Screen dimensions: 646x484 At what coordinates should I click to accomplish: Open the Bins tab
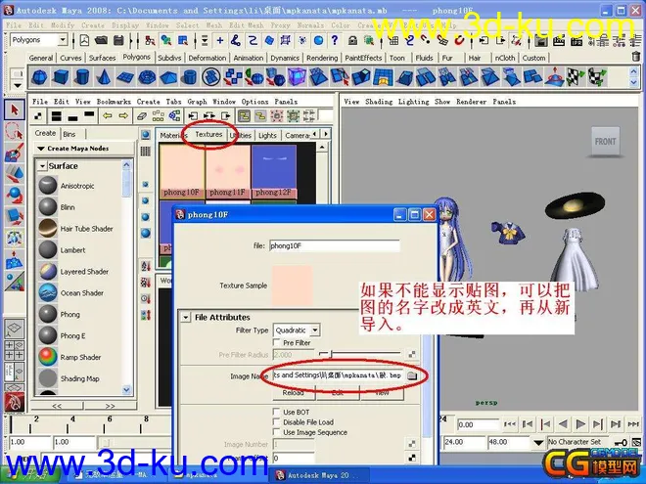(x=69, y=134)
